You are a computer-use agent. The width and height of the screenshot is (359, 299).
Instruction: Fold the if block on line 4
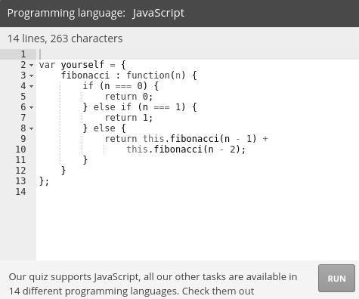click(31, 86)
